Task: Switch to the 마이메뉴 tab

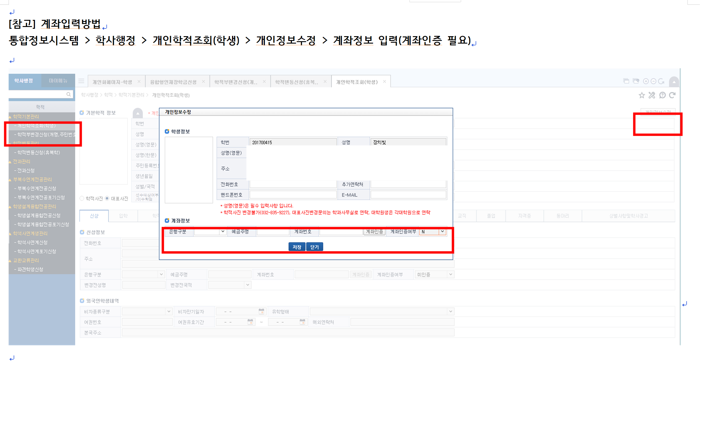Action: coord(58,81)
